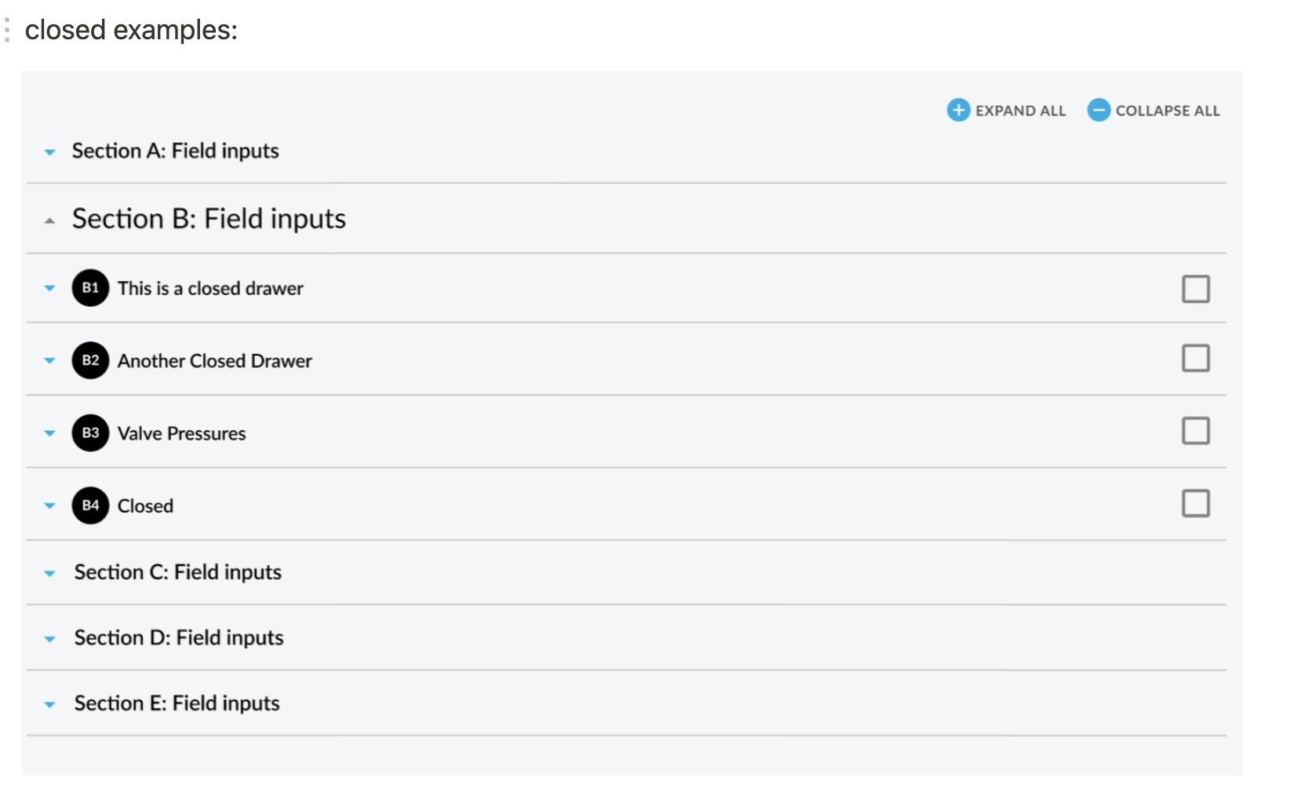The image size is (1290, 799).
Task: Click the Valve Pressures drawer title
Action: tap(181, 433)
